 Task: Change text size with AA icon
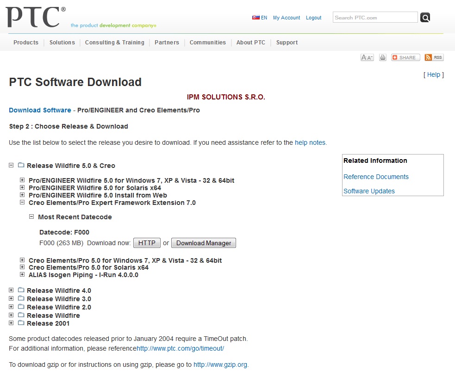[367, 57]
